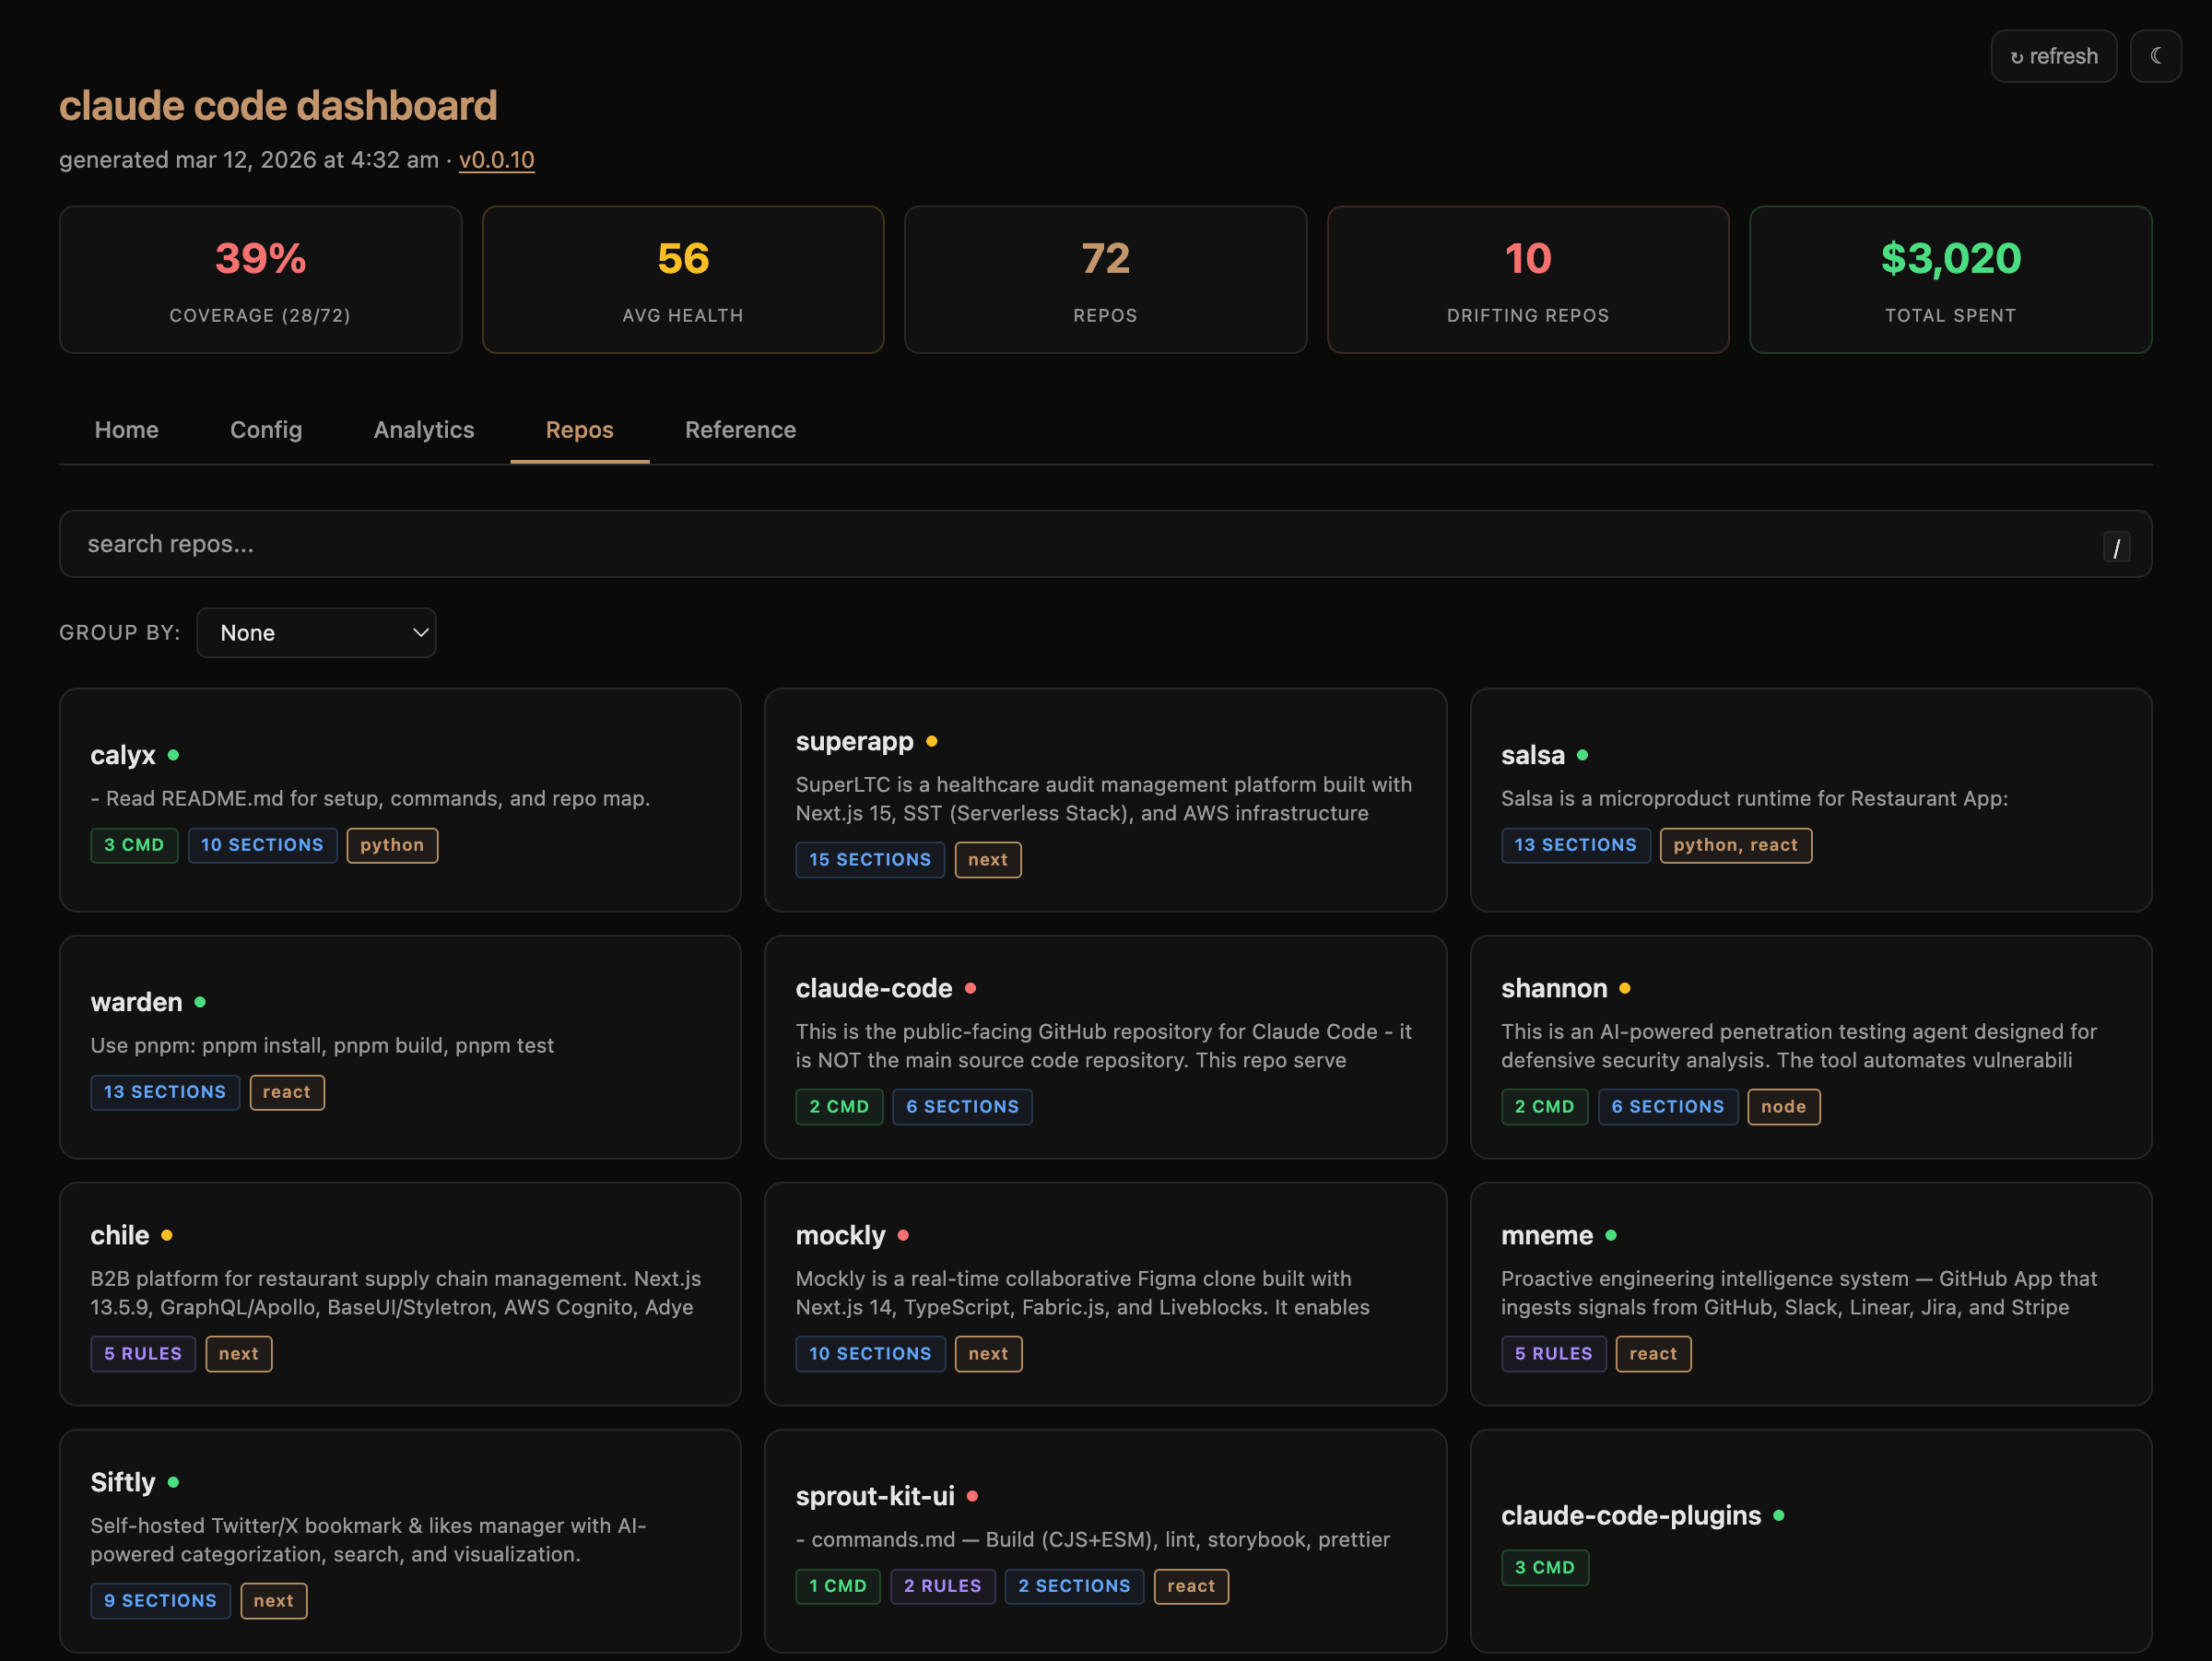Click the search repos input field
2212x1661 pixels.
tap(1000, 544)
